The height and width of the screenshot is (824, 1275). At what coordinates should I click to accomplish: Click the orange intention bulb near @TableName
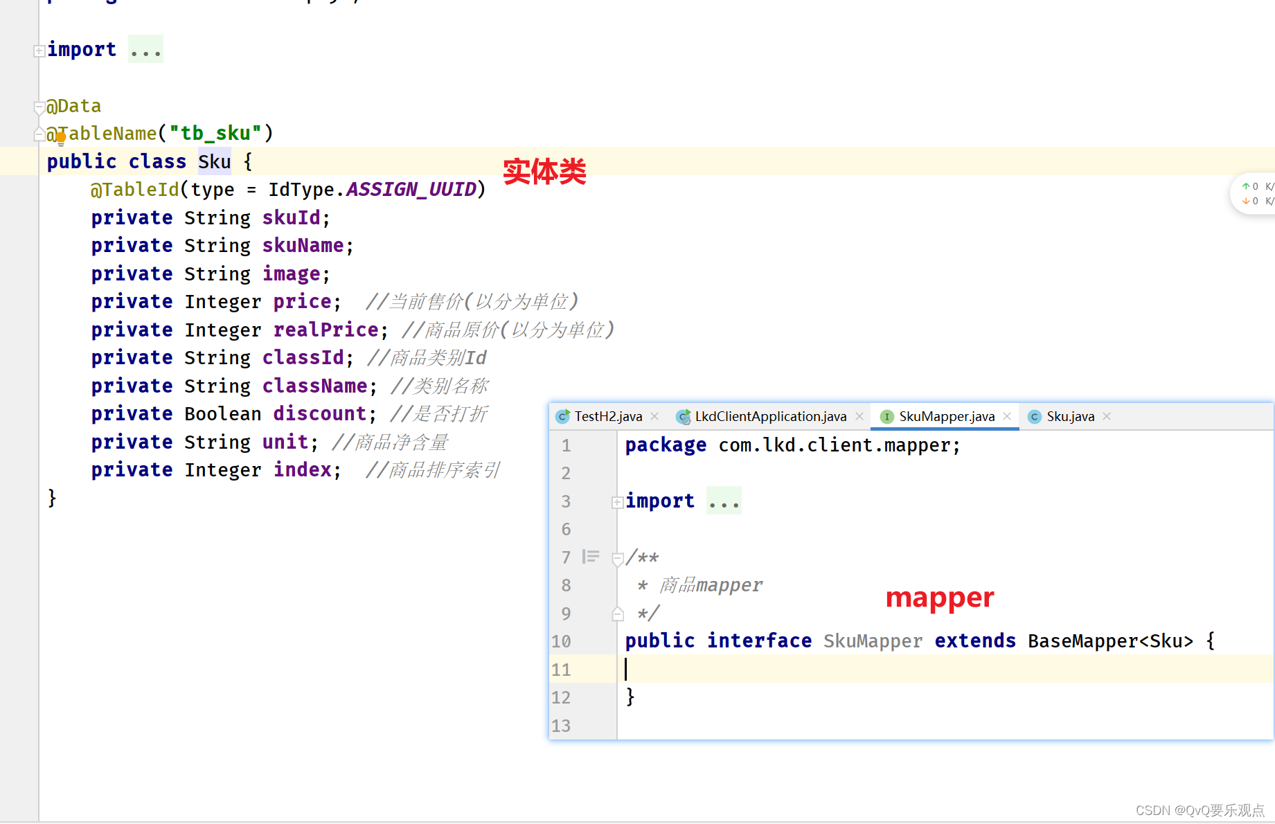click(x=61, y=138)
